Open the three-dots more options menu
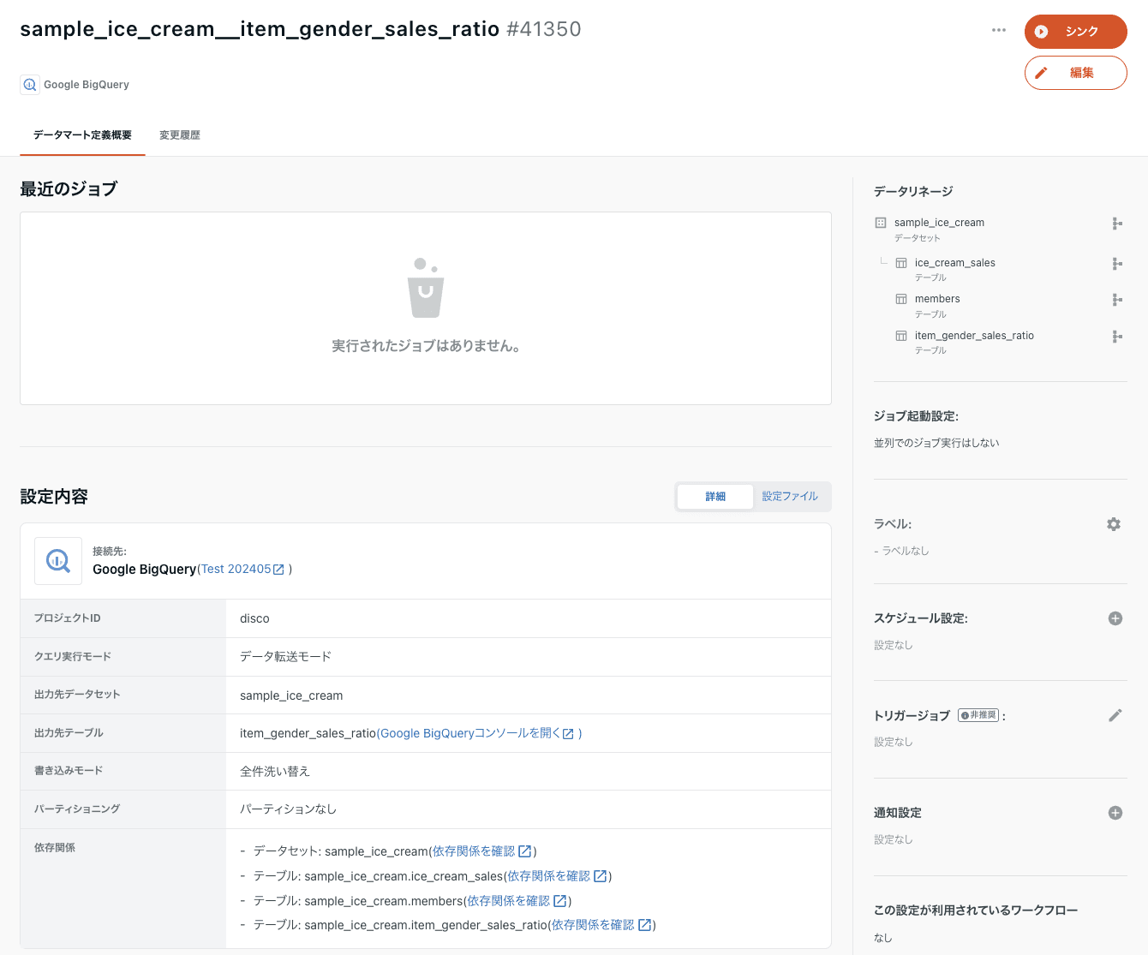Viewport: 1148px width, 955px height. click(x=999, y=30)
